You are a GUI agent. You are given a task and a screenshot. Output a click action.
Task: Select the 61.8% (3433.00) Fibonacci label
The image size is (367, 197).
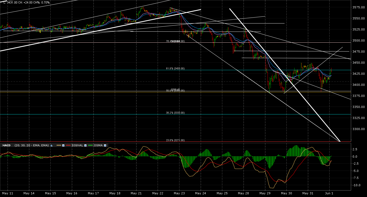tap(175, 69)
